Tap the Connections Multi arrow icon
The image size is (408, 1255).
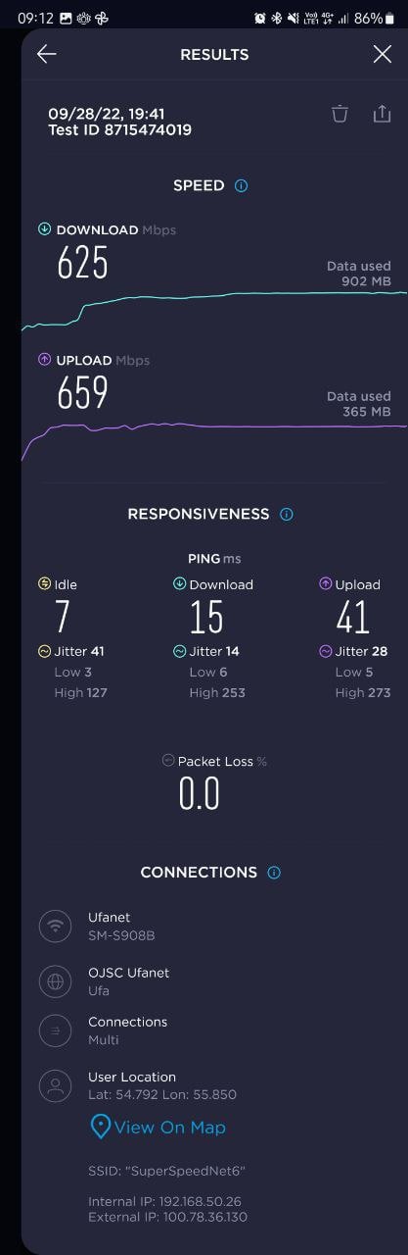[55, 1030]
